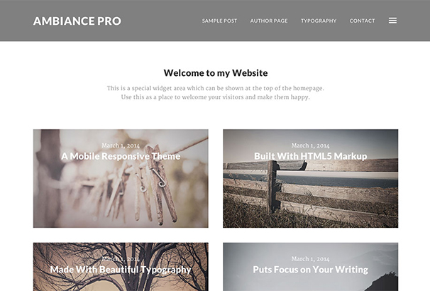Click the Welcome to my Website heading
Viewport: 430px width, 291px height.
(216, 73)
